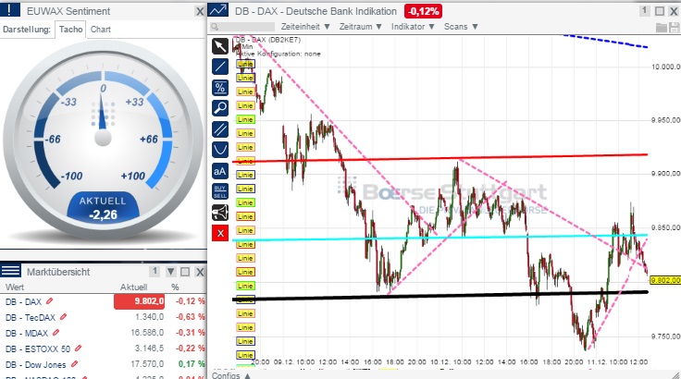The height and width of the screenshot is (379, 681).
Task: Select the parallel channel lines tool
Action: pyautogui.click(x=220, y=129)
